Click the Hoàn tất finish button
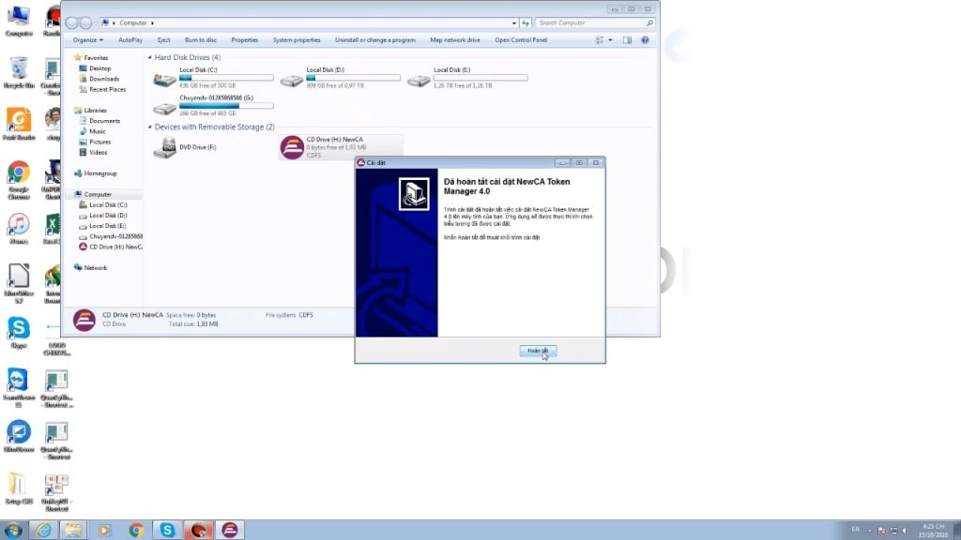This screenshot has width=961, height=540. click(x=538, y=351)
